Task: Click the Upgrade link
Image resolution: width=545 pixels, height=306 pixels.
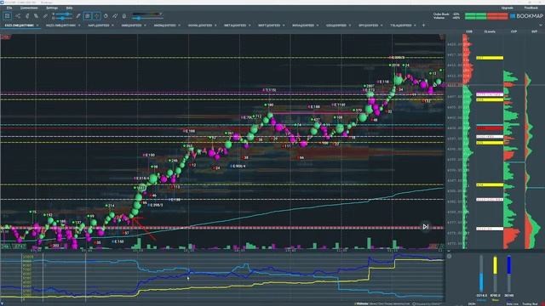Action: click(x=508, y=8)
